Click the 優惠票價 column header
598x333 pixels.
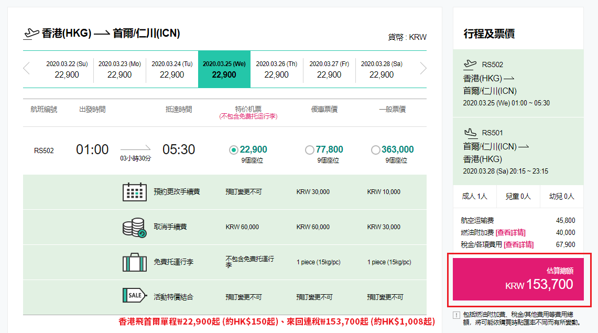[324, 110]
